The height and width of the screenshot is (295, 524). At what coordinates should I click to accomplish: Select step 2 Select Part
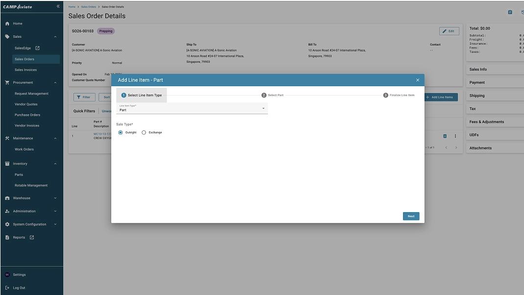point(272,96)
